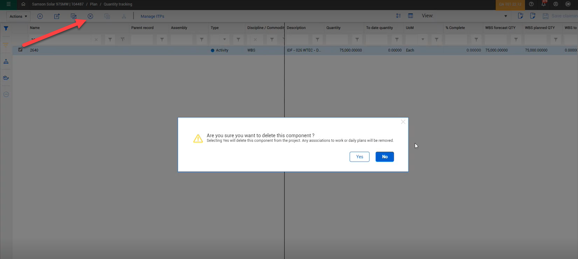The height and width of the screenshot is (259, 578).
Task: Open Parent record filter operator
Action: [162, 40]
